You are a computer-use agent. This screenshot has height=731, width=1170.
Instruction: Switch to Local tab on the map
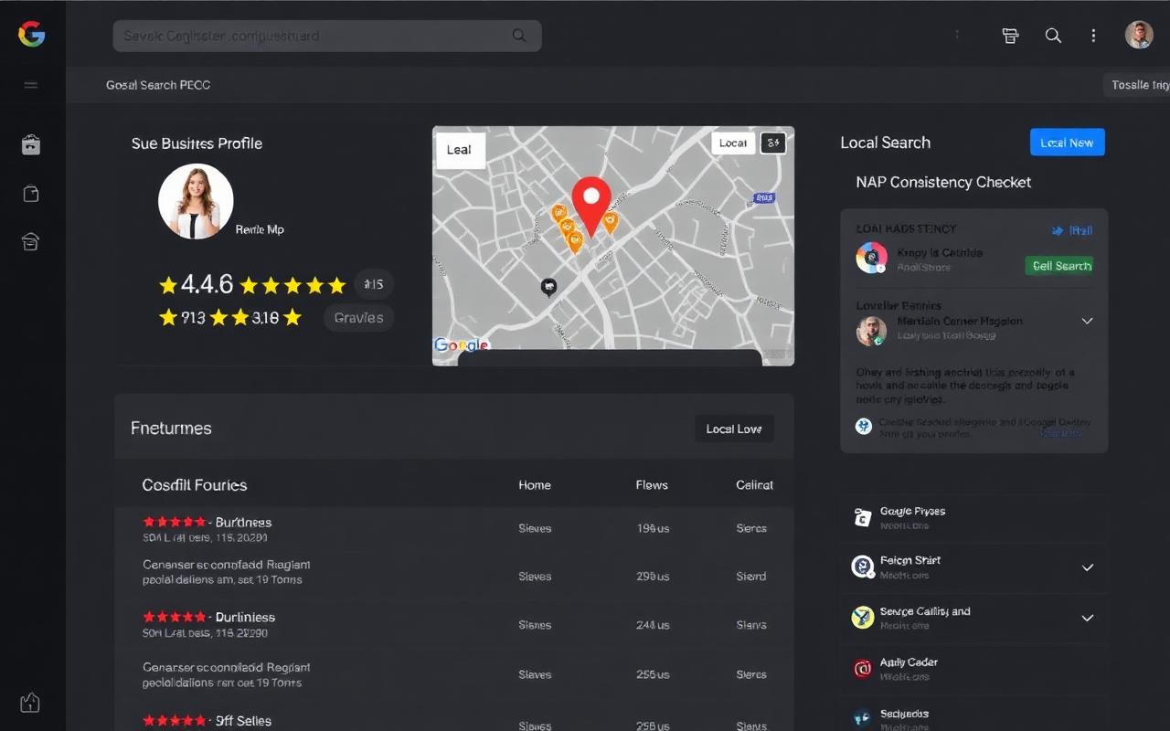(x=733, y=143)
